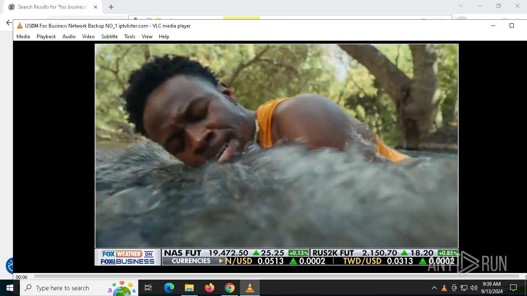Viewport: 527px width, 296px height.
Task: Open the Tools menu
Action: tap(130, 37)
